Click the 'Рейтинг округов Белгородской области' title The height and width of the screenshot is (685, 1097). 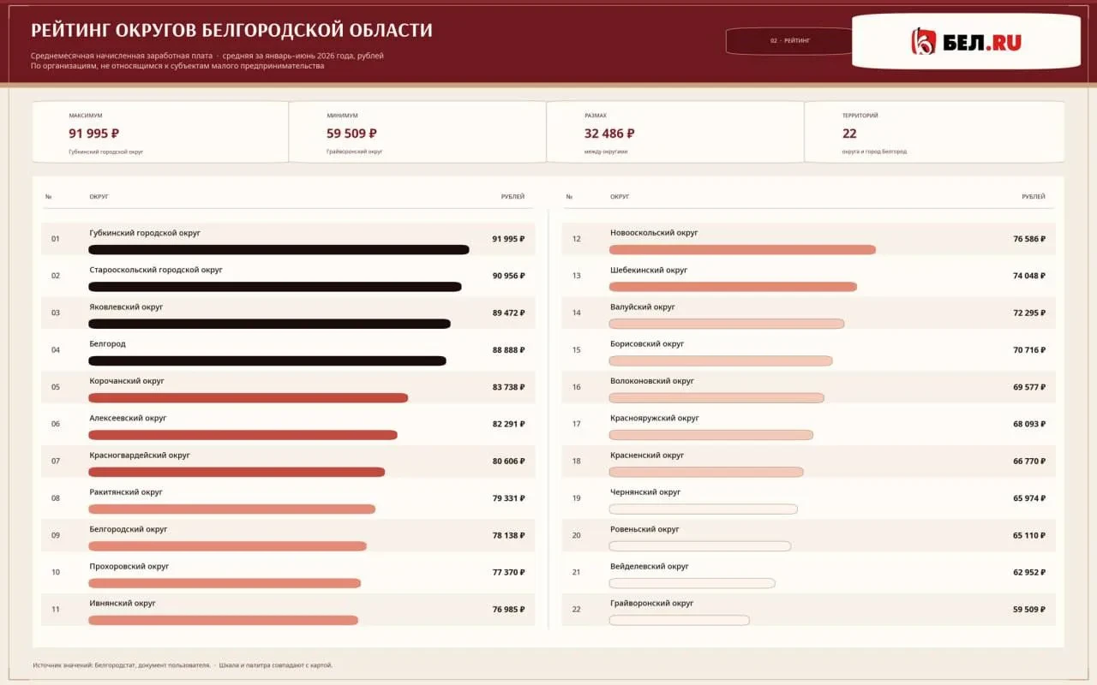point(231,31)
